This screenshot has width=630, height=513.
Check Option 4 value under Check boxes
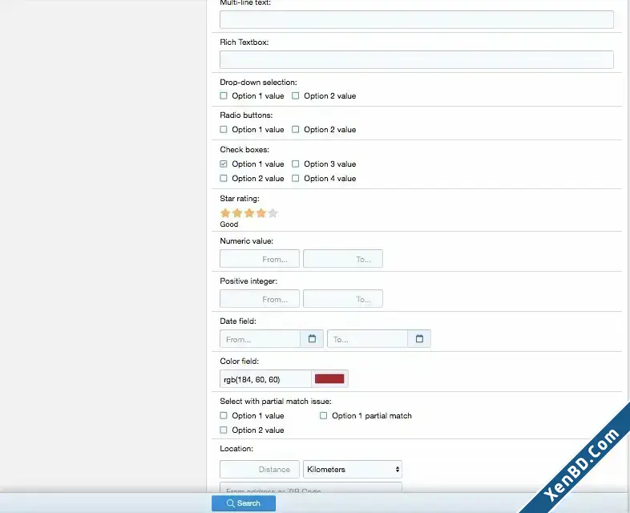295,179
